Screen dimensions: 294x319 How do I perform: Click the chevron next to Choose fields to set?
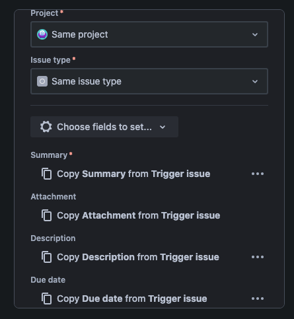click(x=163, y=127)
